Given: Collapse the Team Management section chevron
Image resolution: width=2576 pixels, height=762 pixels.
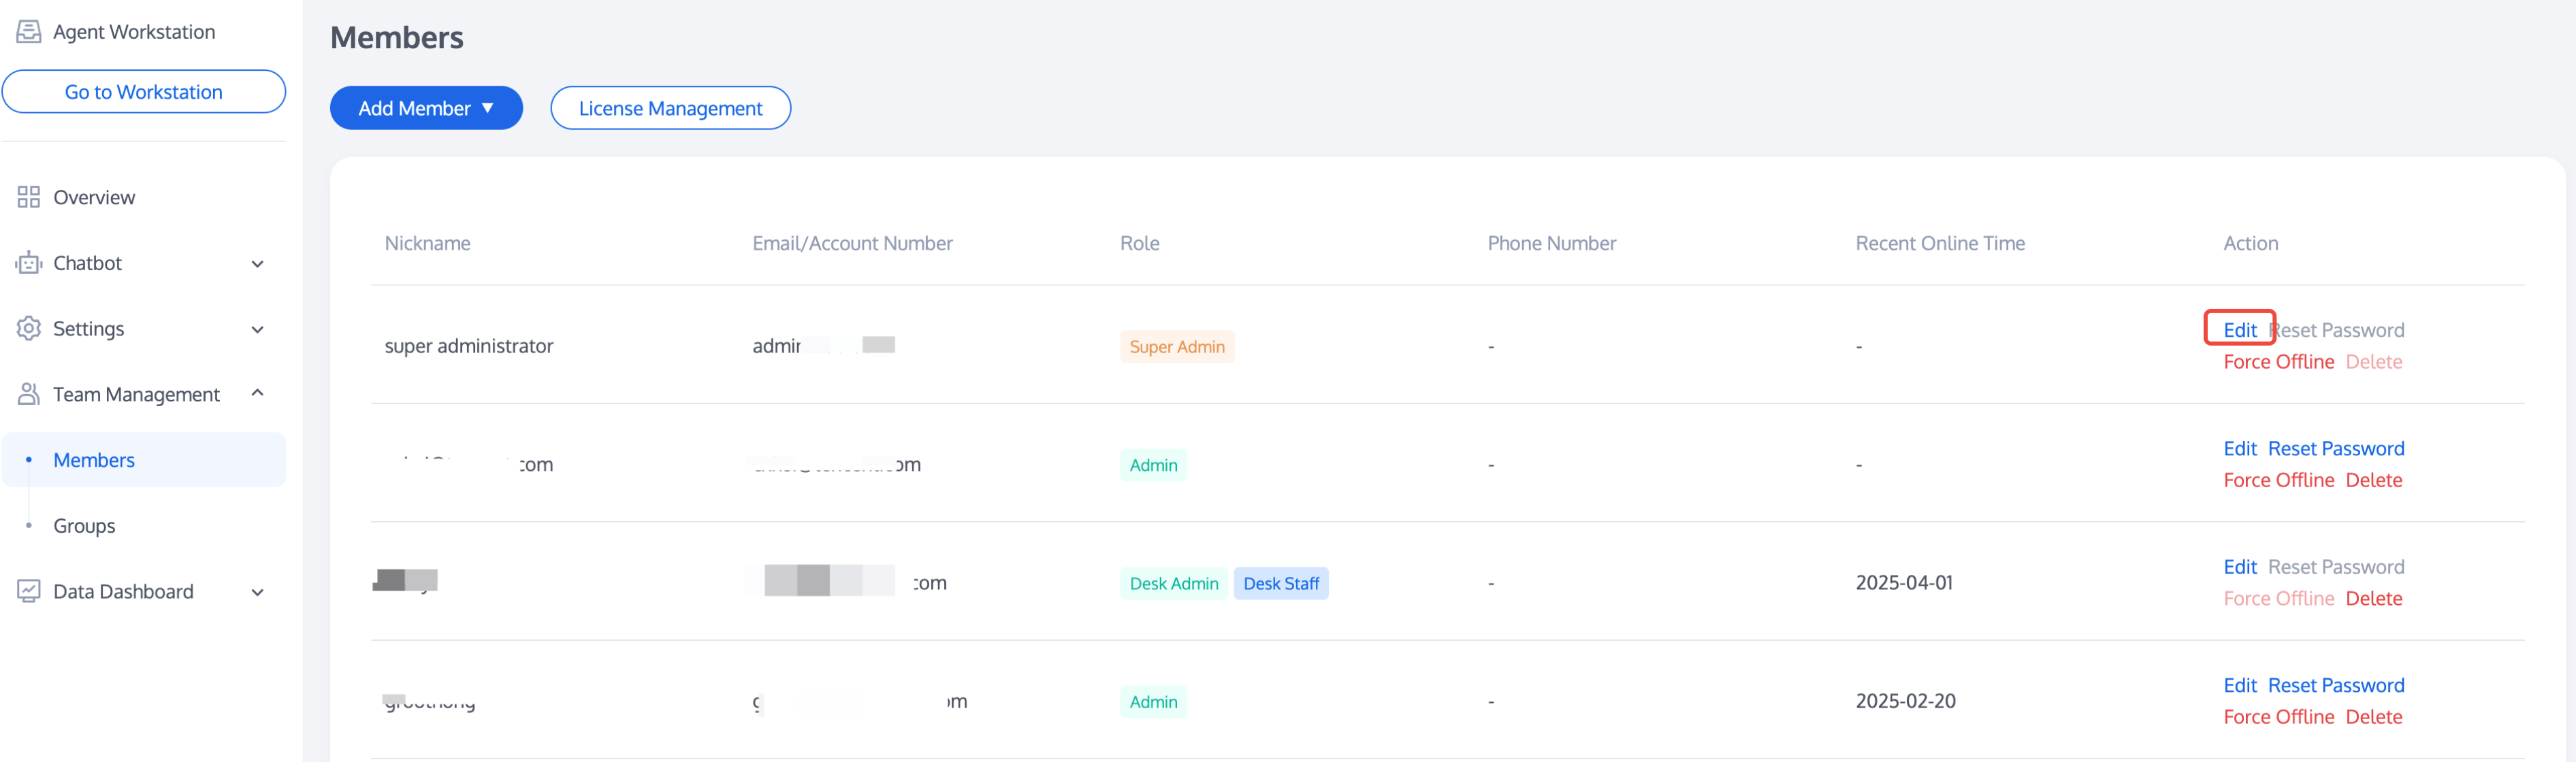Looking at the screenshot, I should coord(257,393).
